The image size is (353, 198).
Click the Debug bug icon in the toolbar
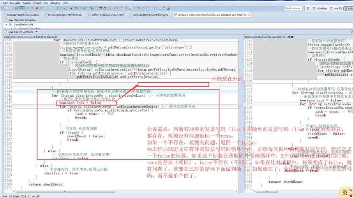pos(76,8)
